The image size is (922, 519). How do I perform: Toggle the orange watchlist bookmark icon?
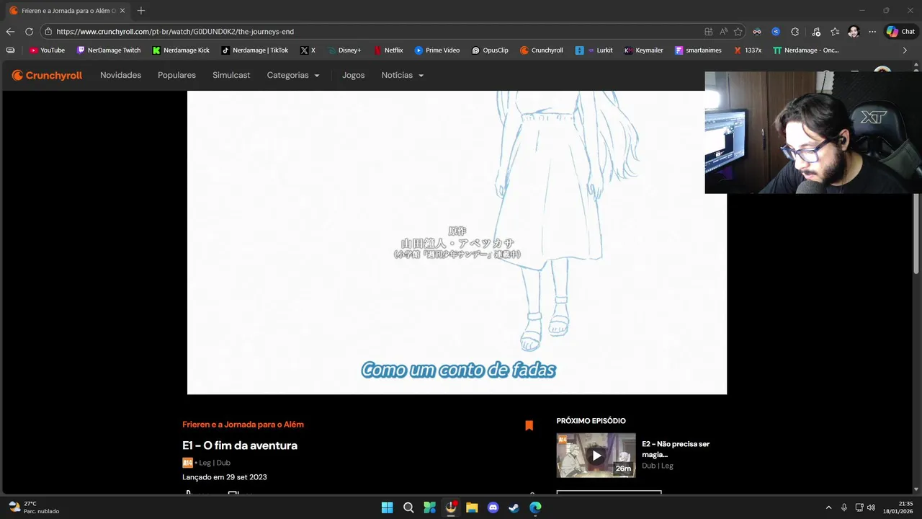(529, 425)
